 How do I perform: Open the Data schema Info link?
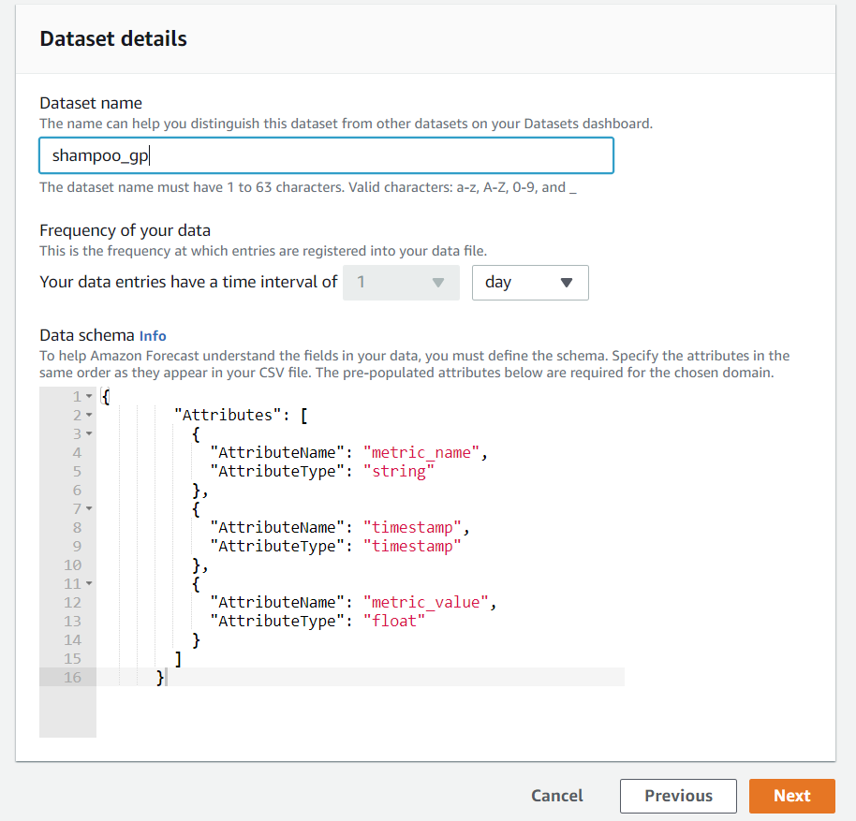click(153, 335)
